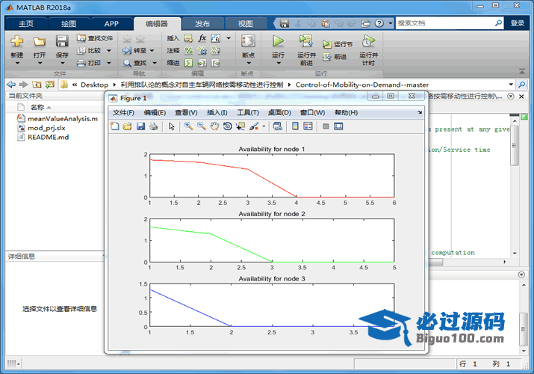Select the Pan hand tool in Figure
Image resolution: width=534 pixels, height=374 pixels.
click(x=214, y=126)
